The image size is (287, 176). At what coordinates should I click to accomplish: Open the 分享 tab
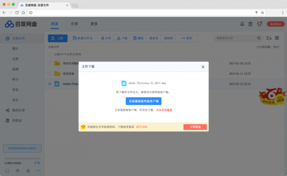[x=74, y=24]
